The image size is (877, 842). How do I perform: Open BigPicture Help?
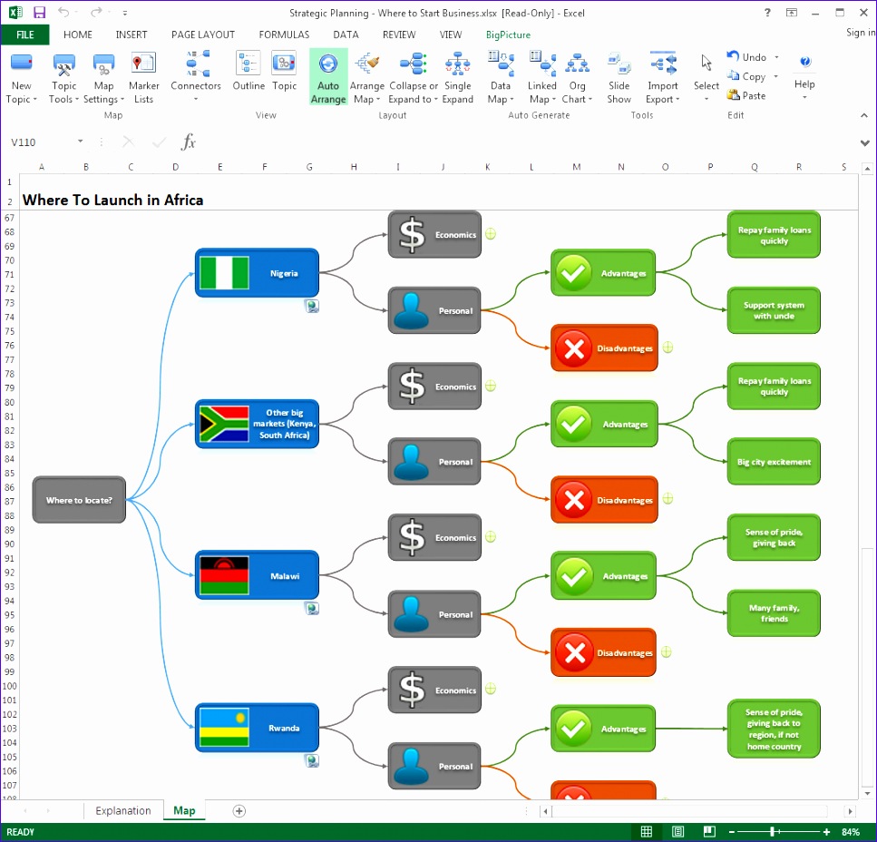[804, 76]
